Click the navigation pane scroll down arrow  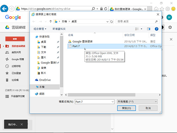tap(62, 95)
